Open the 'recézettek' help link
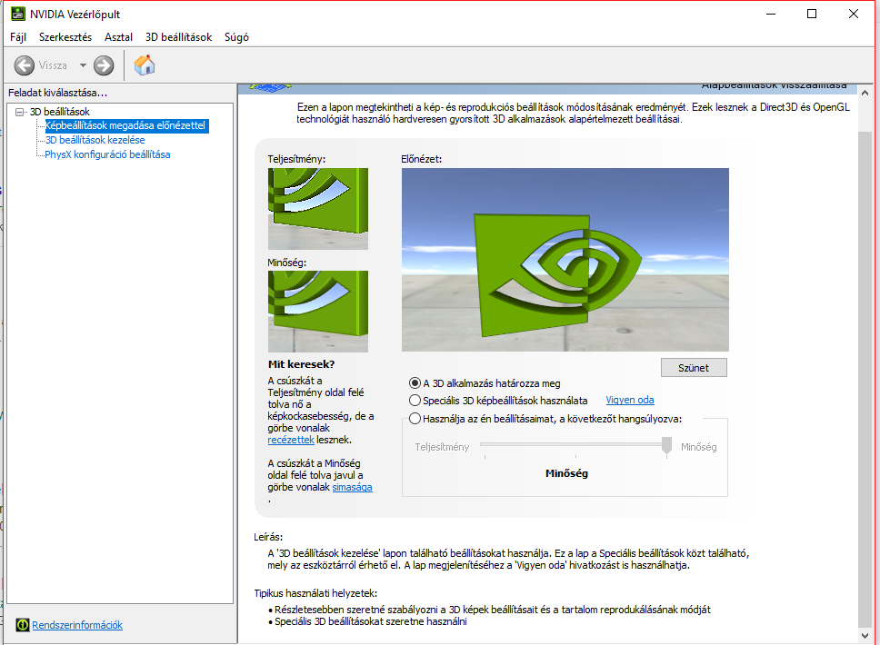880x645 pixels. tap(291, 440)
